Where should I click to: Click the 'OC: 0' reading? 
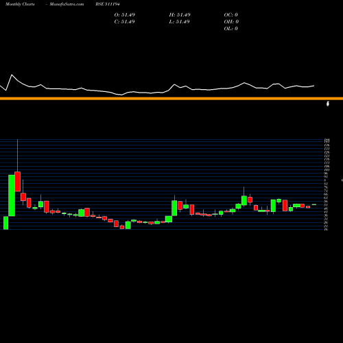pyautogui.click(x=231, y=15)
